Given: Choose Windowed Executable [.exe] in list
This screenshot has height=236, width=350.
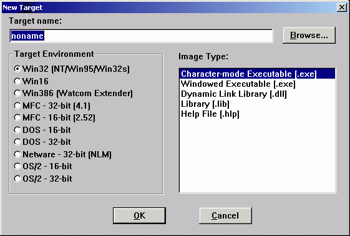Looking at the screenshot, I should pos(257,84).
